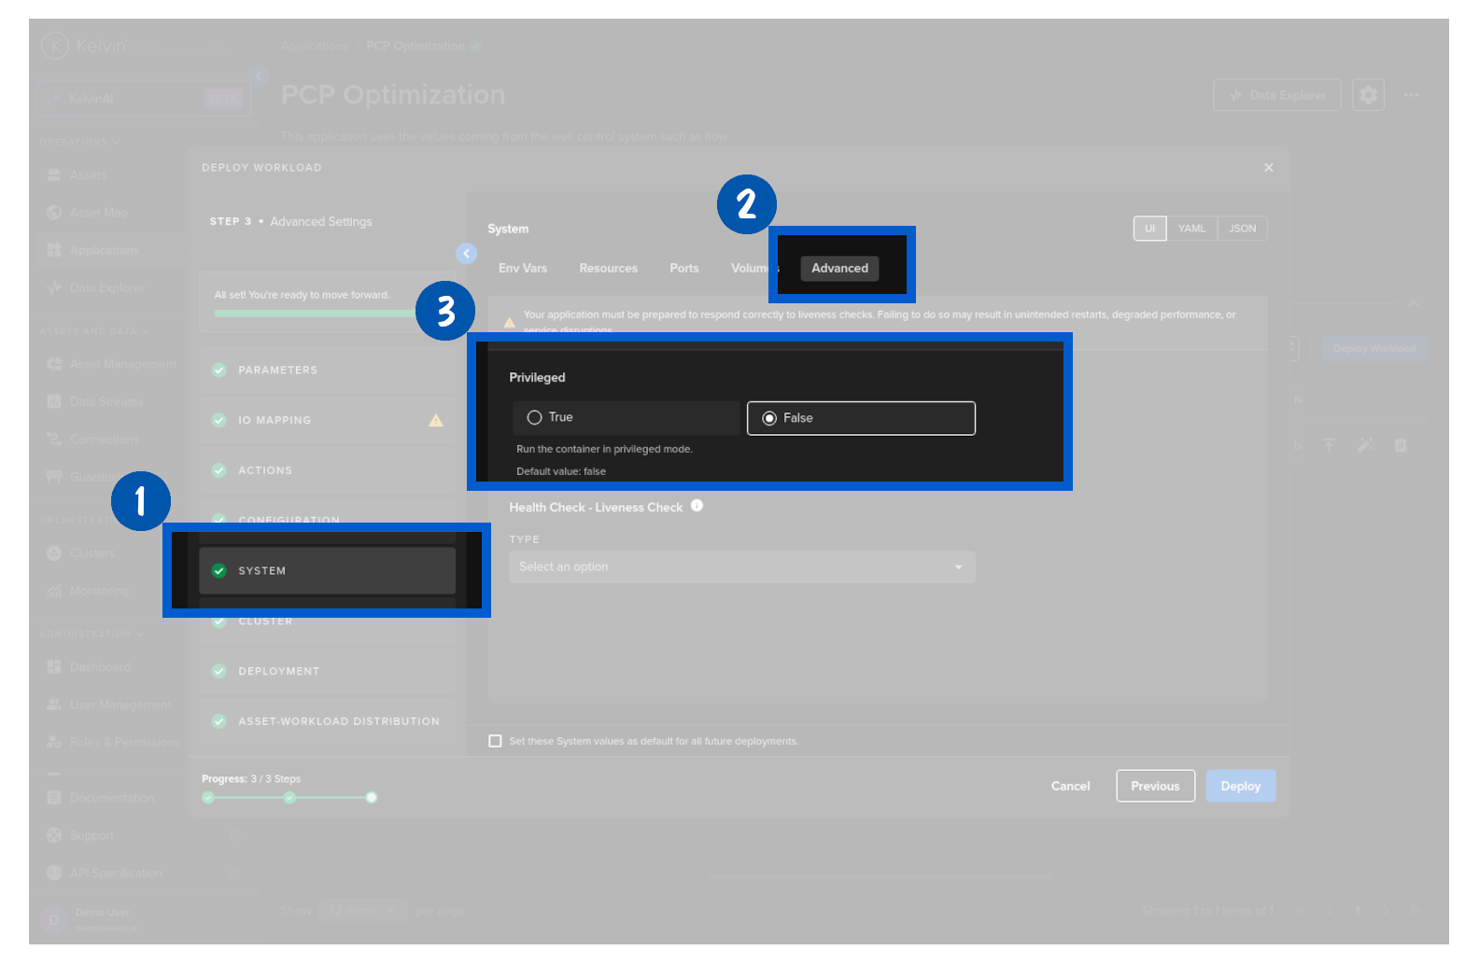Switch to the Resources tab
The height and width of the screenshot is (964, 1479).
pos(608,268)
